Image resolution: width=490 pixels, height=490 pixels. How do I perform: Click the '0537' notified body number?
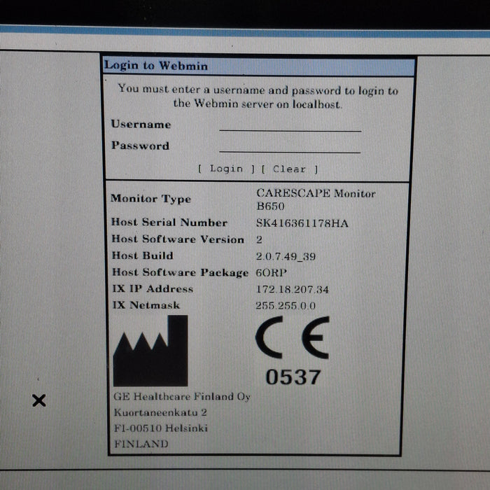(293, 377)
